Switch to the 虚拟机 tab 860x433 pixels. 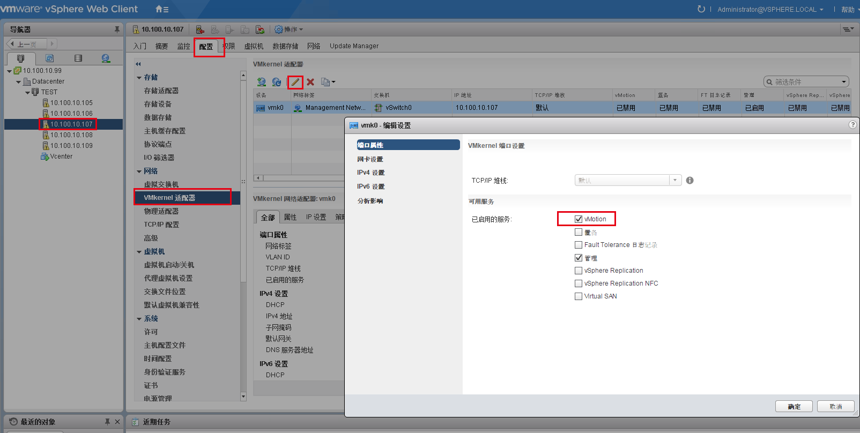(x=254, y=46)
